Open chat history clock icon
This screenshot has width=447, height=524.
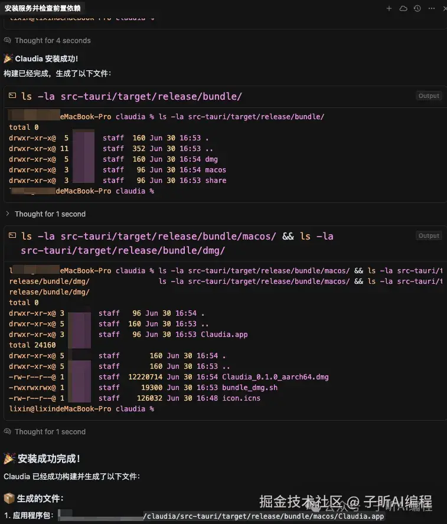pyautogui.click(x=417, y=8)
